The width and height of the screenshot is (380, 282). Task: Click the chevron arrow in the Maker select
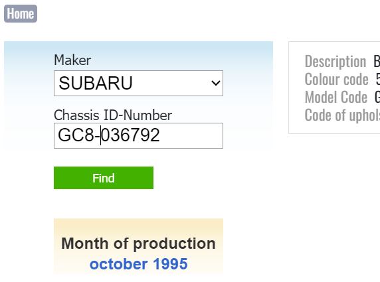pos(215,83)
